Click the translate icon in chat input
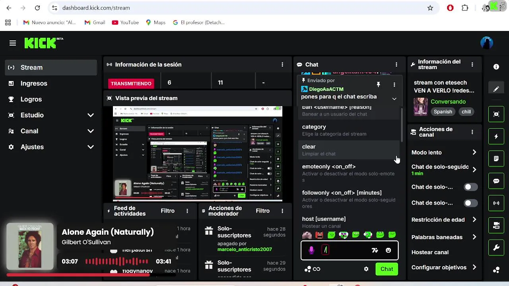The height and width of the screenshot is (286, 509). click(375, 250)
